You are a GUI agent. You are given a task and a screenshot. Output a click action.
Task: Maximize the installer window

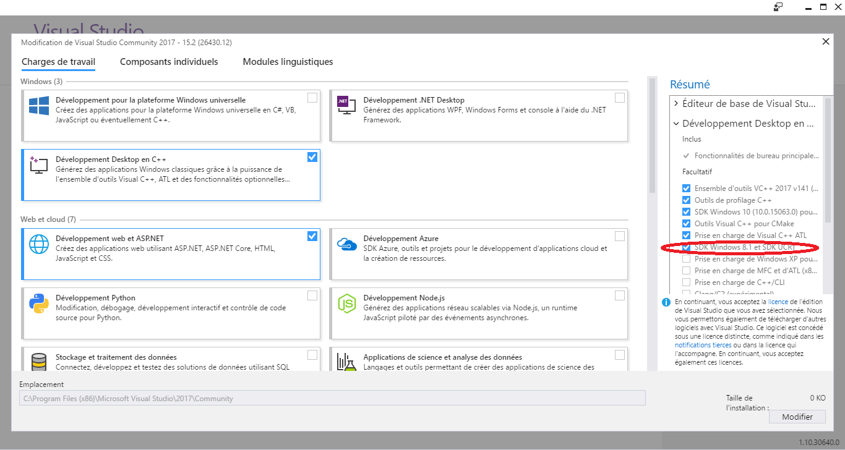pos(823,7)
